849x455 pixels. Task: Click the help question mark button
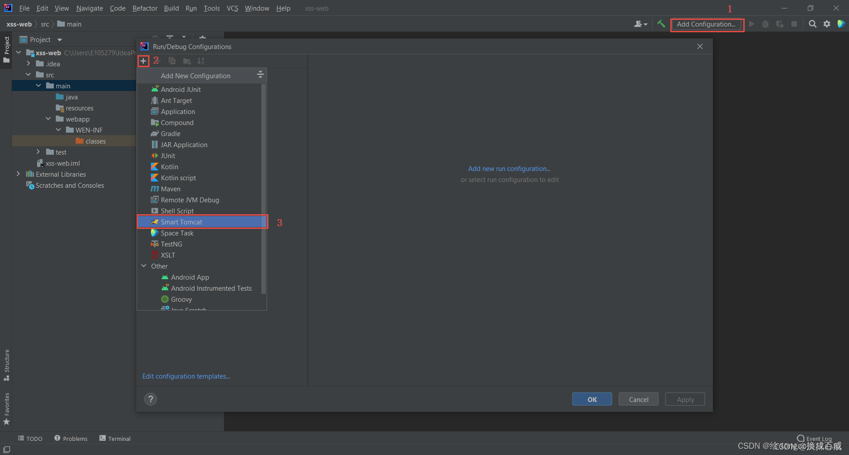point(151,399)
